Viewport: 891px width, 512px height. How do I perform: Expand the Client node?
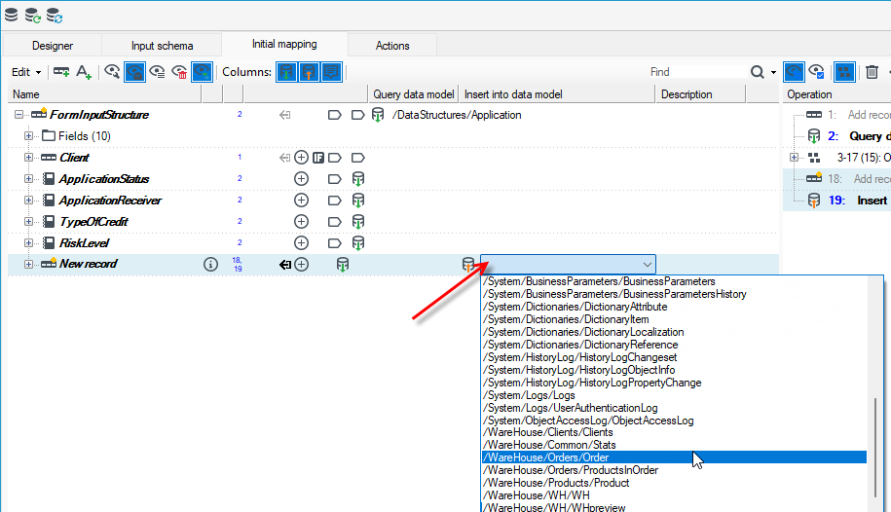pyautogui.click(x=28, y=158)
